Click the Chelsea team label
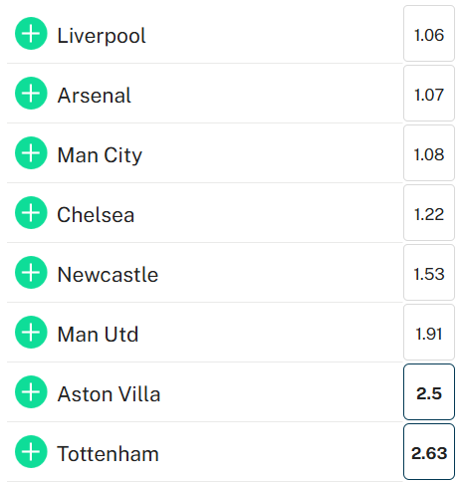 click(x=96, y=215)
